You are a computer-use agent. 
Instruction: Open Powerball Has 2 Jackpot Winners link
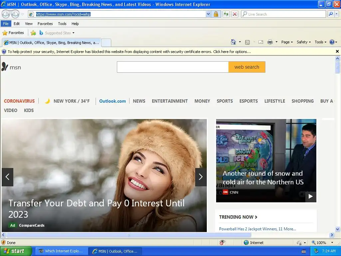pos(257,229)
